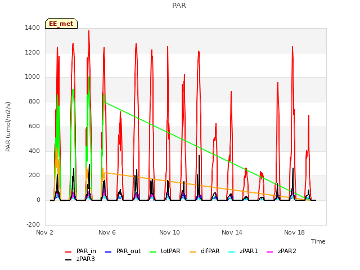Click the tallest red PAR_in peak near 1400

pyautogui.click(x=89, y=31)
